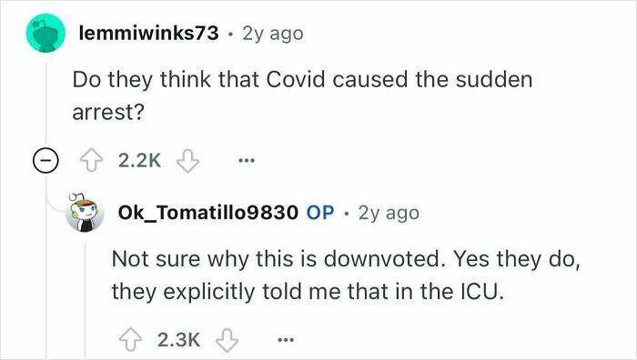Upvote lemmiwinks73's comment

pos(90,160)
